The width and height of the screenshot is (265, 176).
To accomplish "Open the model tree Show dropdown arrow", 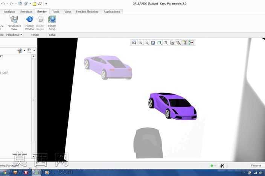I will (34, 51).
